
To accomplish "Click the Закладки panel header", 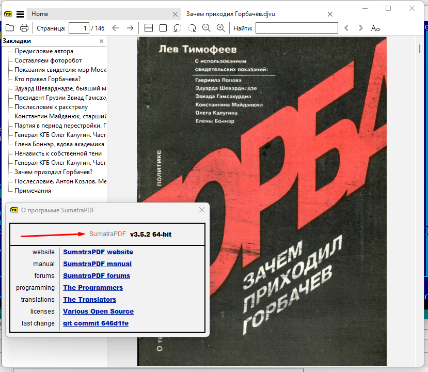I will pyautogui.click(x=54, y=41).
